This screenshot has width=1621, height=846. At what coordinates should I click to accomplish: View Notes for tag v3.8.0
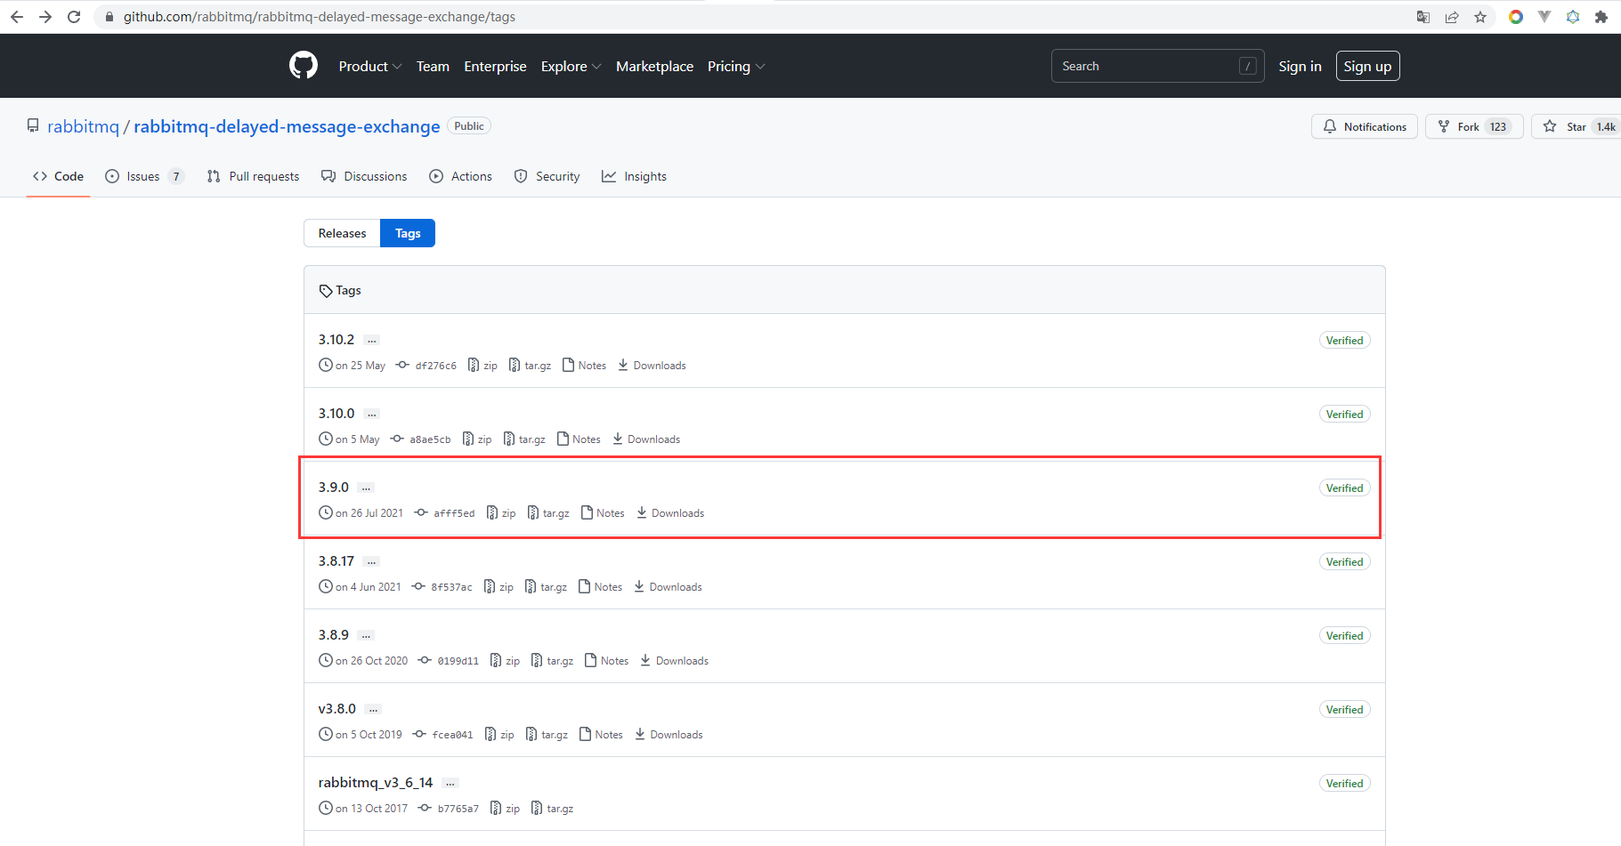pos(601,735)
